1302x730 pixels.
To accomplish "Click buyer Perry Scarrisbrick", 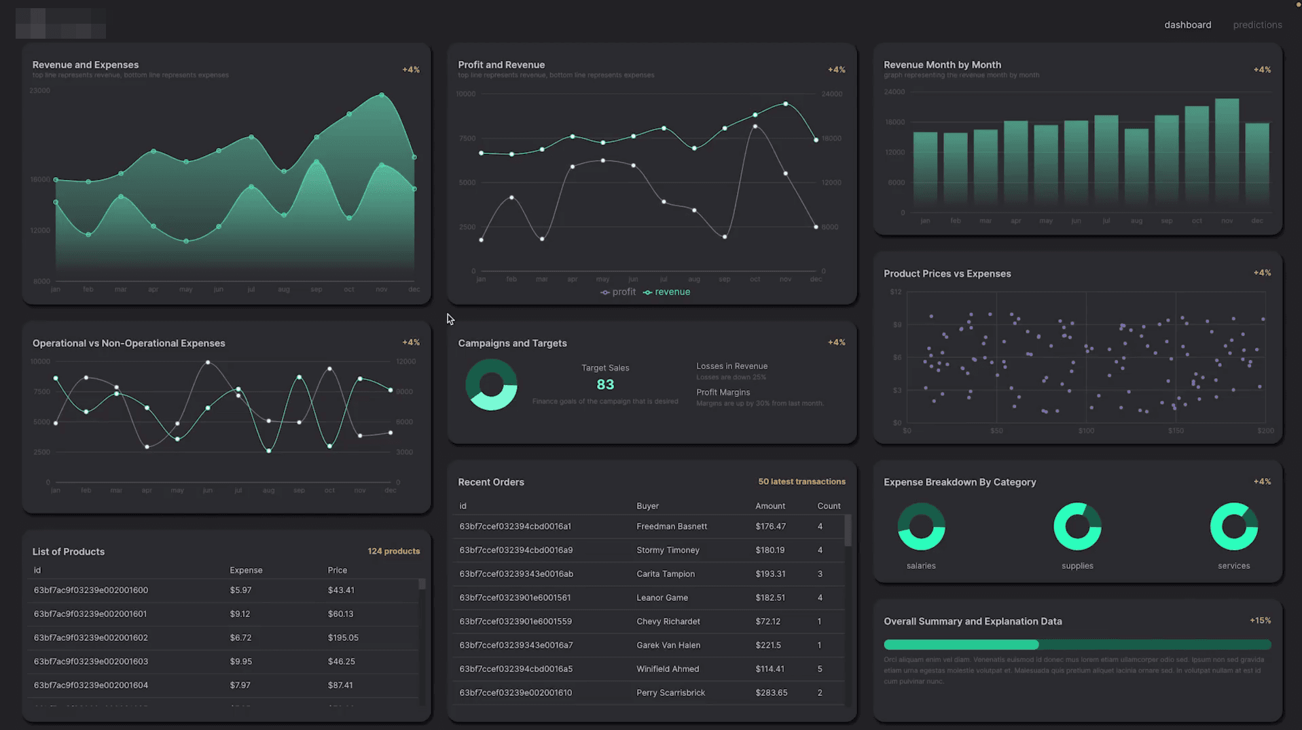I will coord(670,693).
